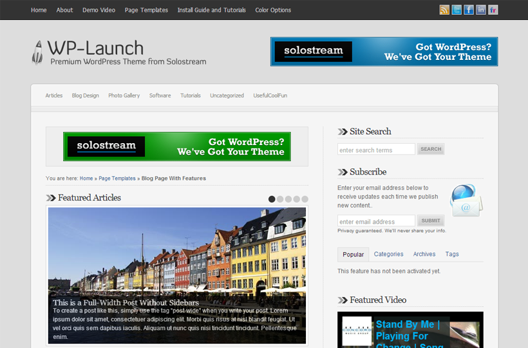The height and width of the screenshot is (348, 528).
Task: Open the Uncategorized category
Action: (227, 95)
